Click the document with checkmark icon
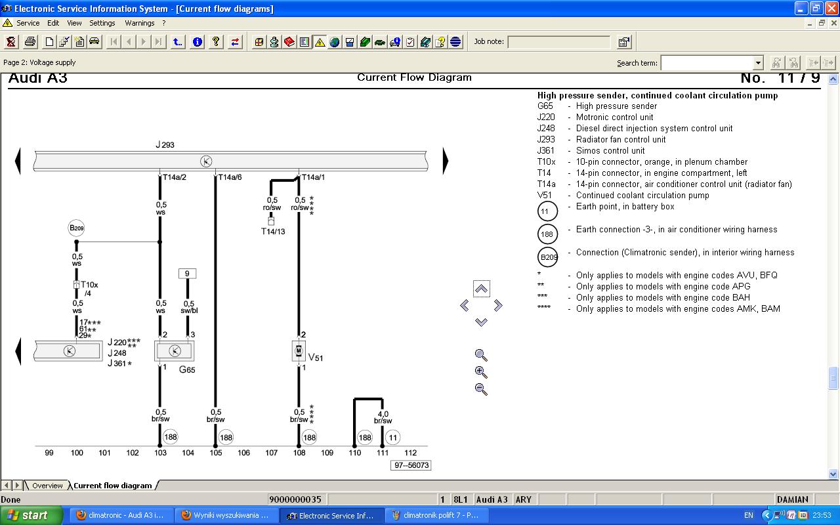The image size is (840, 525). 64,42
